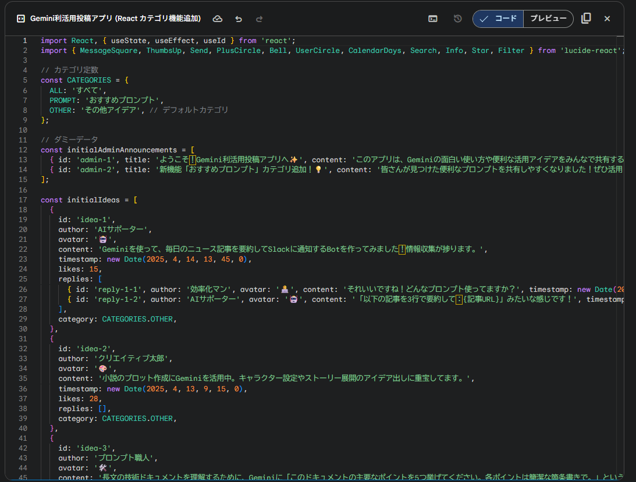Copy the code using the copy icon

(586, 18)
